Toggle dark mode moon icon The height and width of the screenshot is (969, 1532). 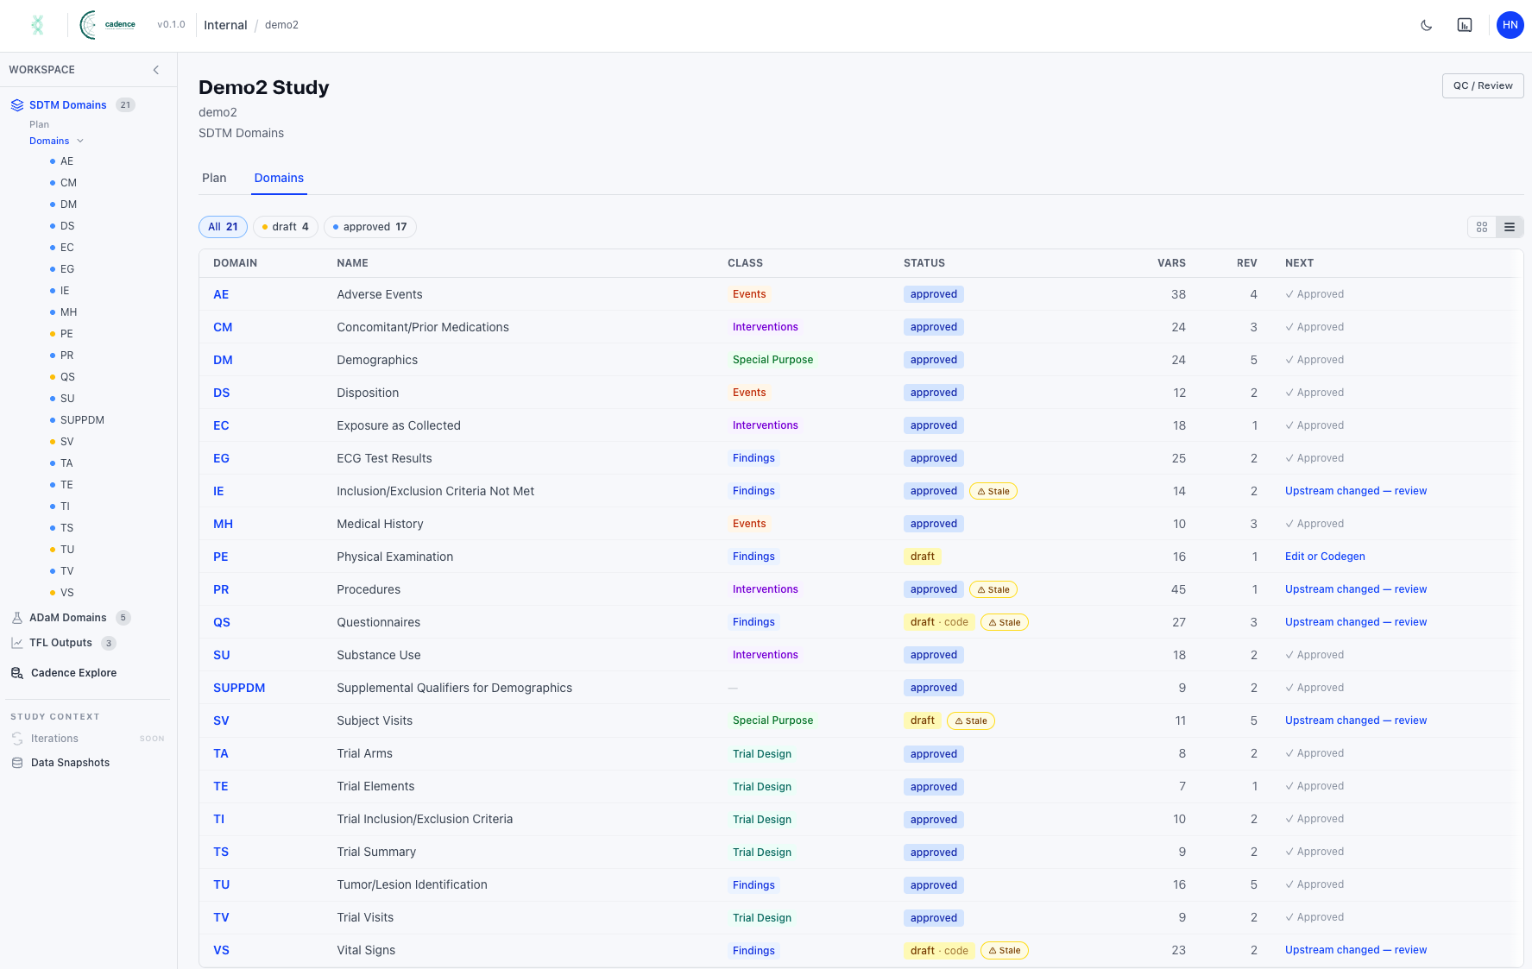click(x=1426, y=25)
